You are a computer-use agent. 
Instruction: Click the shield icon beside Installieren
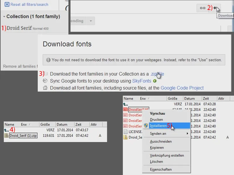146,126
